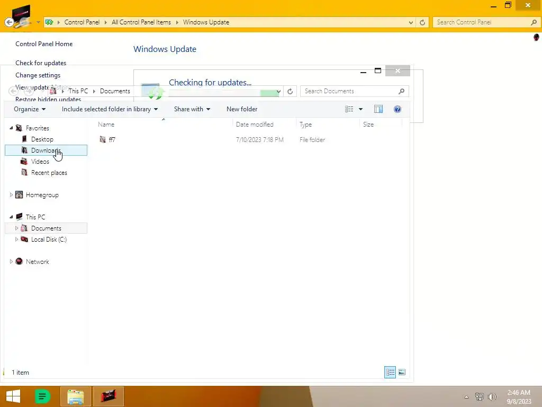
Task: Open volume icon in system tray
Action: [492, 396]
